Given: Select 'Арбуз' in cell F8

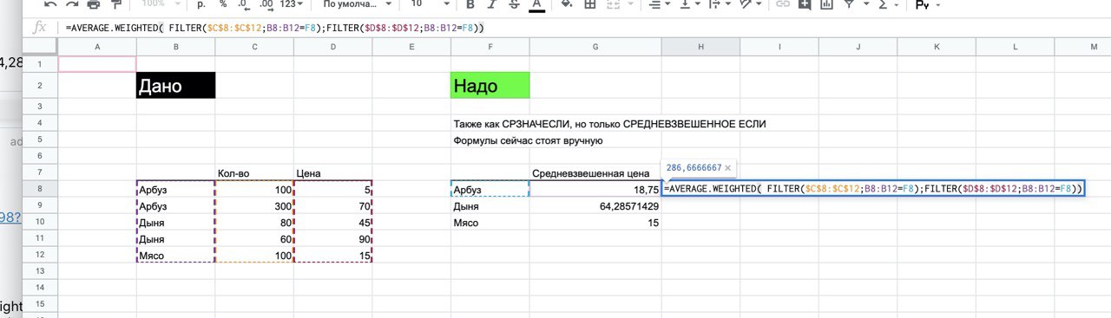Looking at the screenshot, I should 490,189.
